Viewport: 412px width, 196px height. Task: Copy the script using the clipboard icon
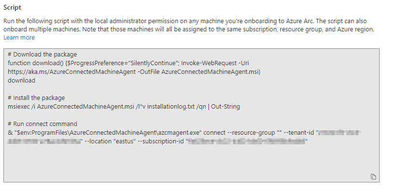(x=373, y=177)
